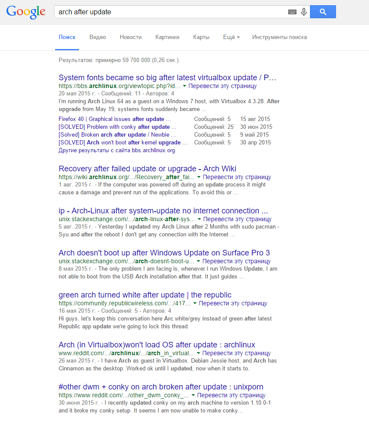Translate the Arch Wiki result page

[x=237, y=177]
